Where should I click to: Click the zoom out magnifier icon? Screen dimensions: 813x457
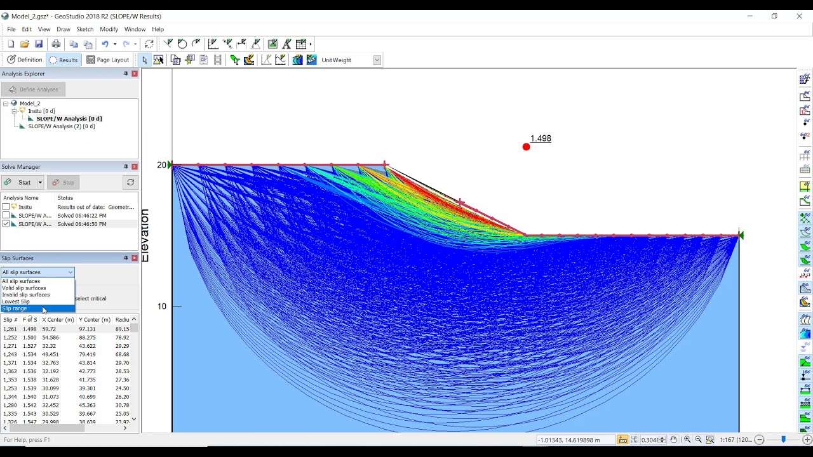[x=699, y=439]
